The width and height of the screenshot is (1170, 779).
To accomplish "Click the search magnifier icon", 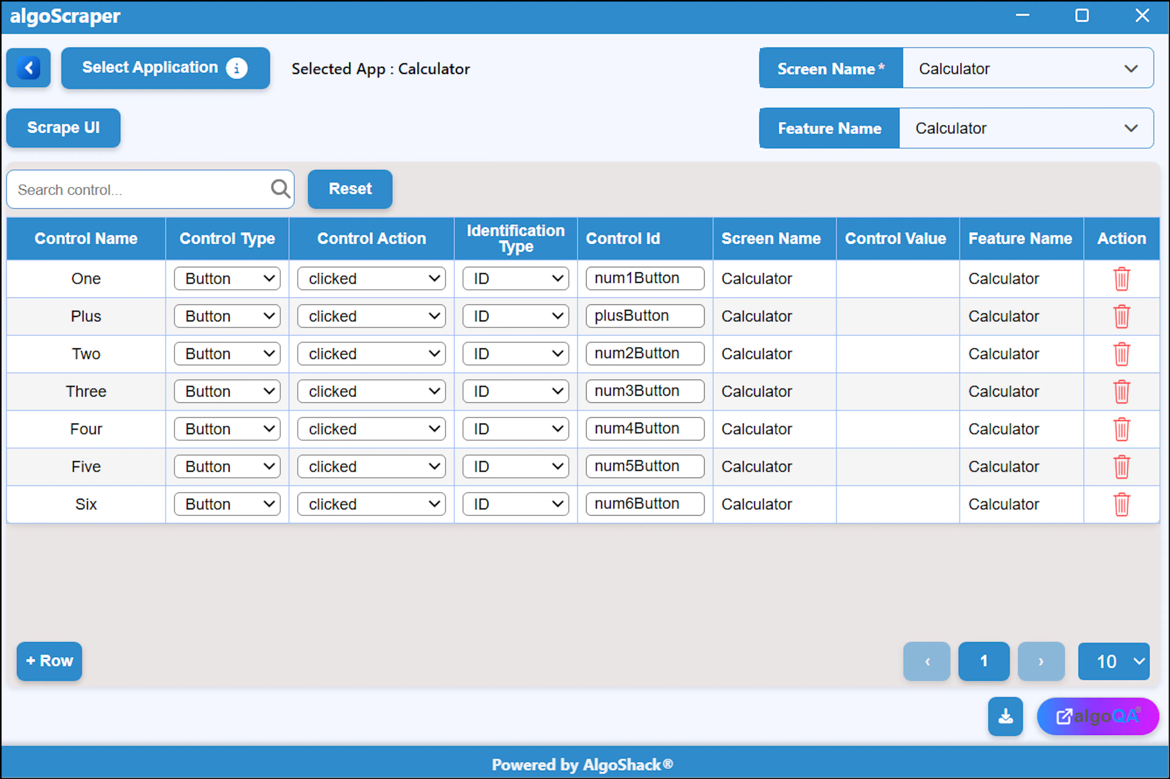I will pyautogui.click(x=280, y=189).
